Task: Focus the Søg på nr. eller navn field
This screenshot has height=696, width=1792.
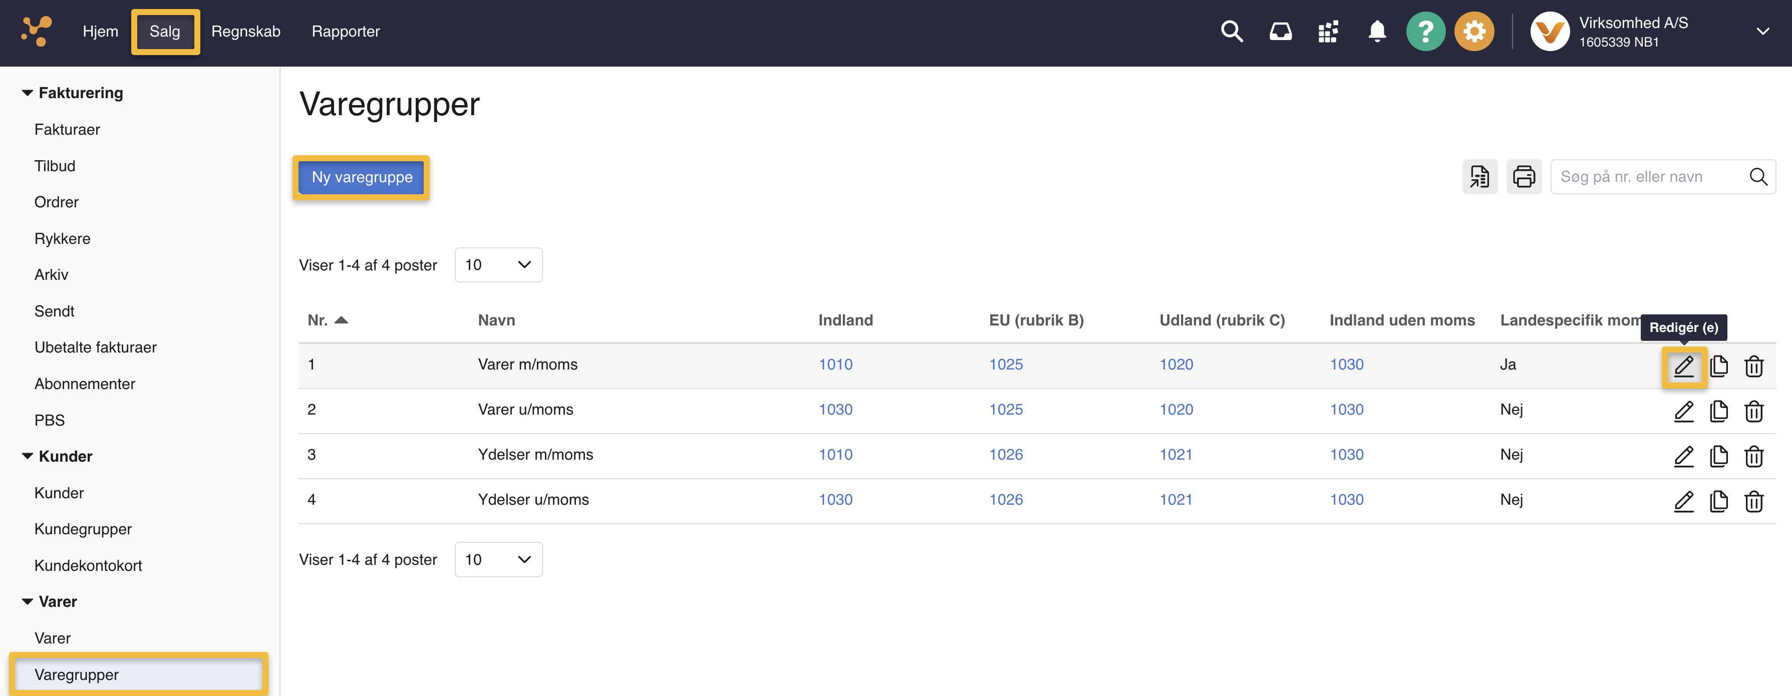Action: 1649,177
